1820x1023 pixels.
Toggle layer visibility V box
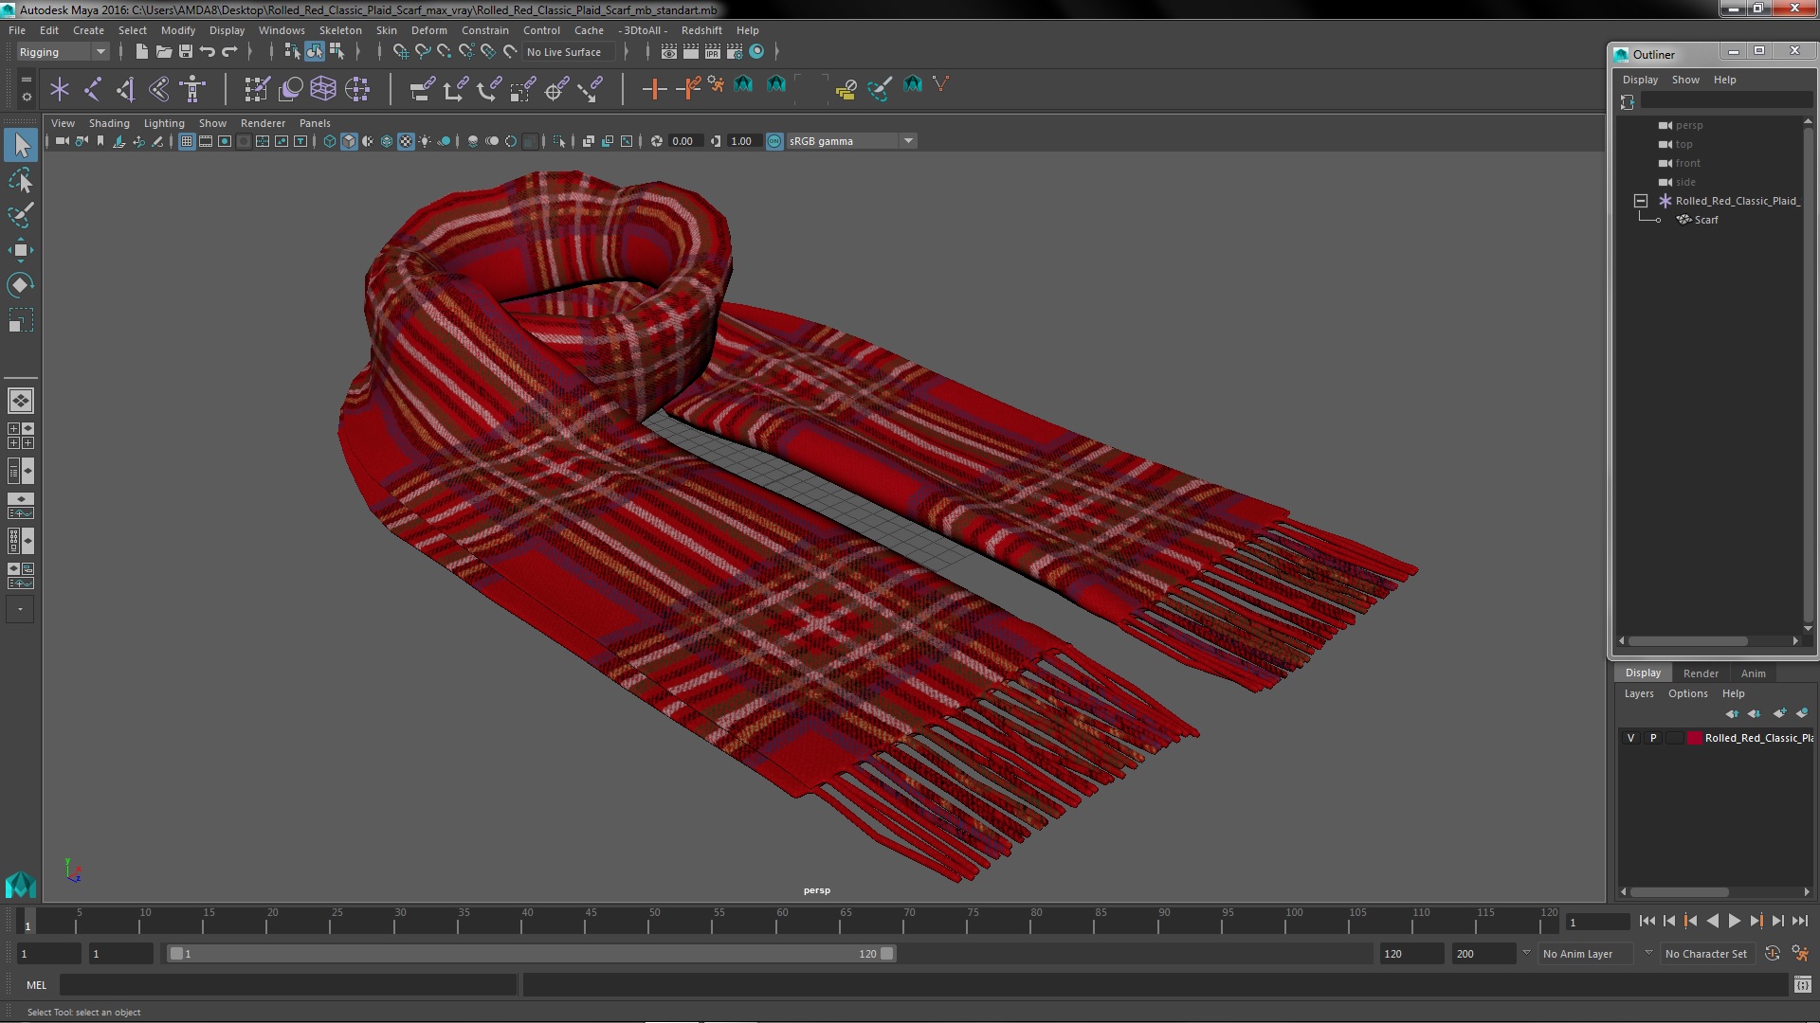1630,738
